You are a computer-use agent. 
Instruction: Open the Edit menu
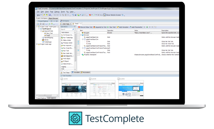tap(42, 12)
